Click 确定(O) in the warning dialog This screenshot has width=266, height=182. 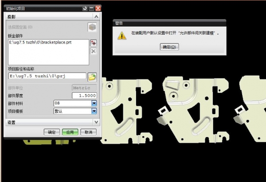(x=169, y=47)
